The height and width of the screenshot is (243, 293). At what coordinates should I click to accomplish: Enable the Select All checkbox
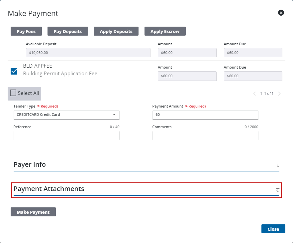13,94
